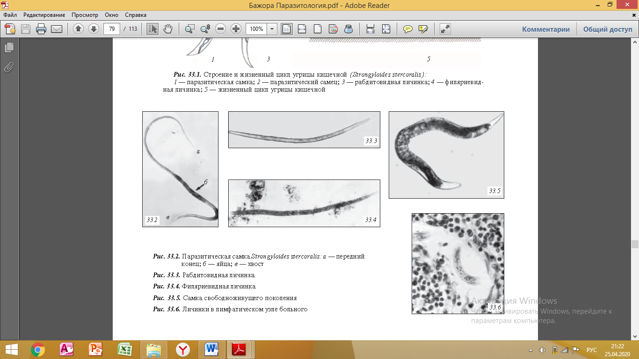Show hidden tray icons arrow
Screen dimensions: 639x359
531,350
